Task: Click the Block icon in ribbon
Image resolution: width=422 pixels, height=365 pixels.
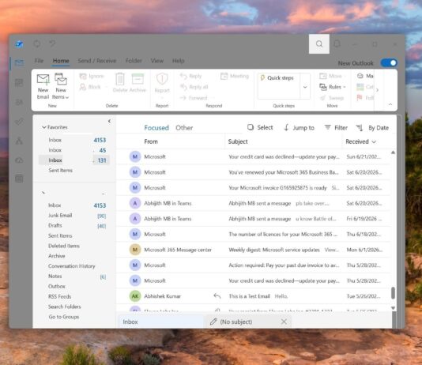Action: tap(83, 87)
